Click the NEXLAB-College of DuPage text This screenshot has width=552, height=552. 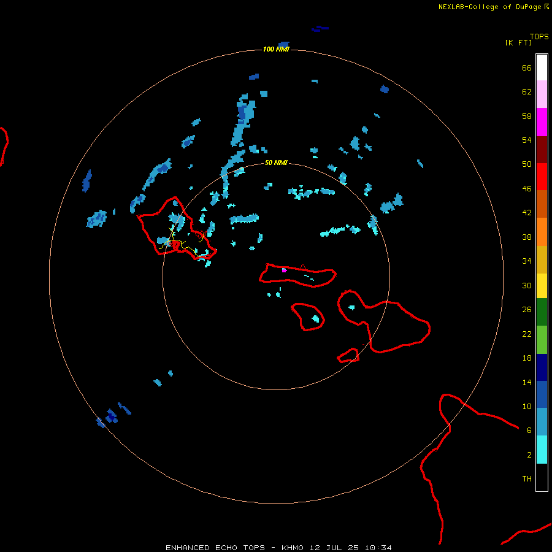tap(489, 7)
